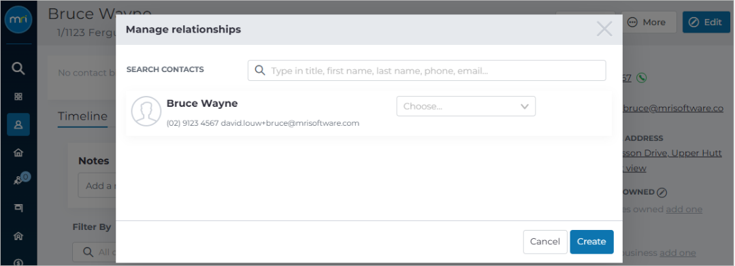Click the Add a note input field

tap(97, 186)
